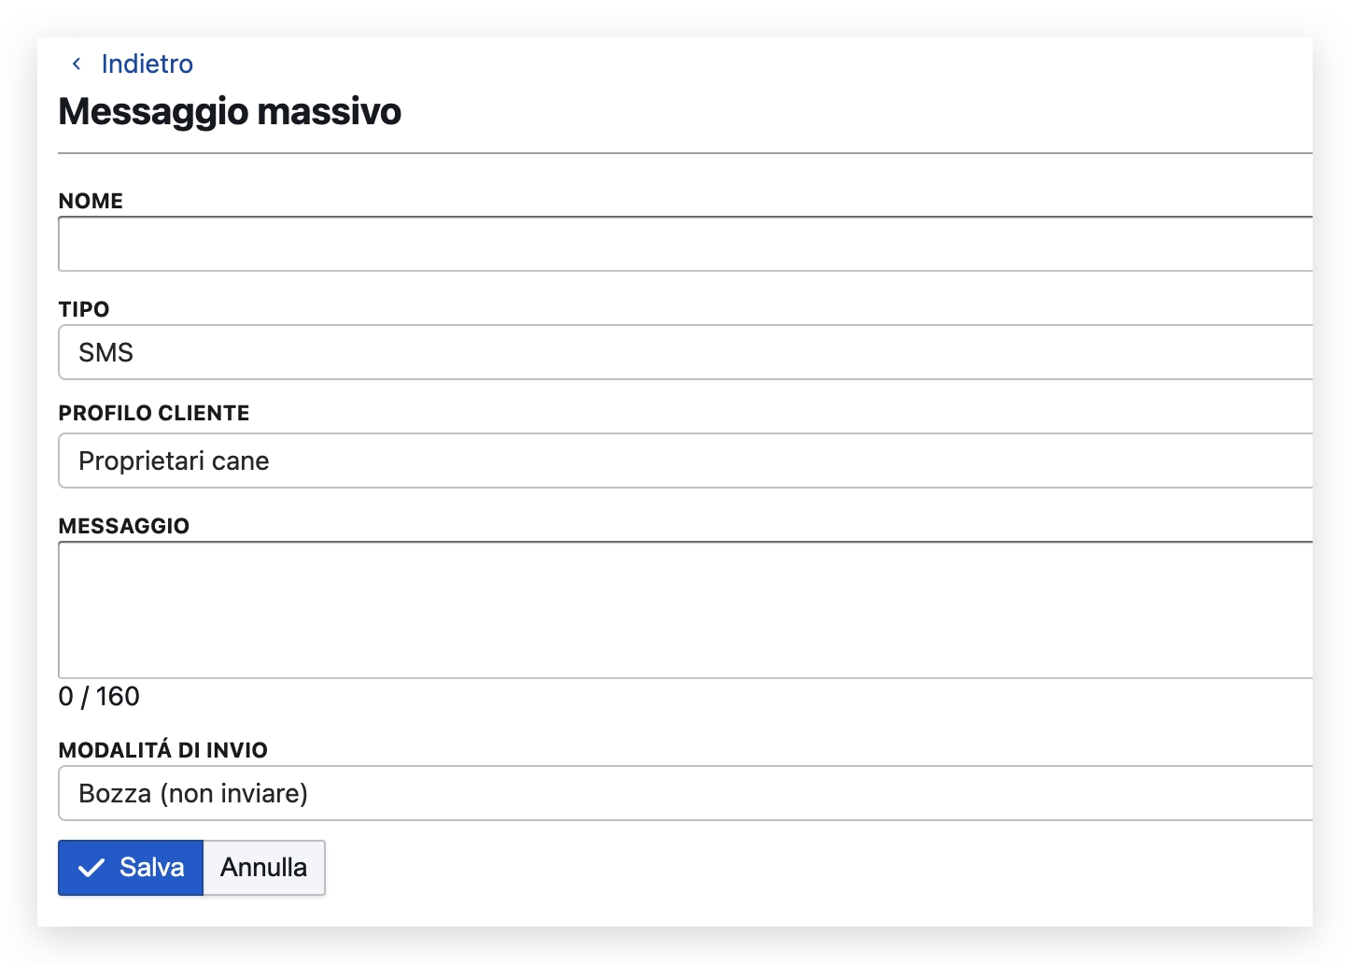Click the checkmark icon on Salva
Screen dimensions: 1350x964
[91, 868]
